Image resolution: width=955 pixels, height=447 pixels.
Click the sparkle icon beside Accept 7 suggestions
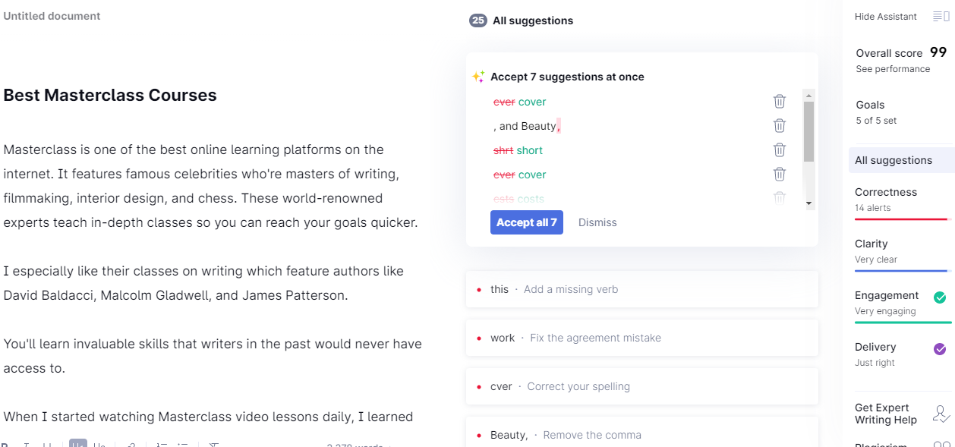478,77
